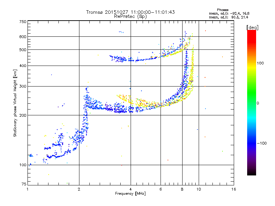Click the 'Stationary phase Virtual Height [km]' axis title
This screenshot has width=275, height=206.
pos(15,103)
